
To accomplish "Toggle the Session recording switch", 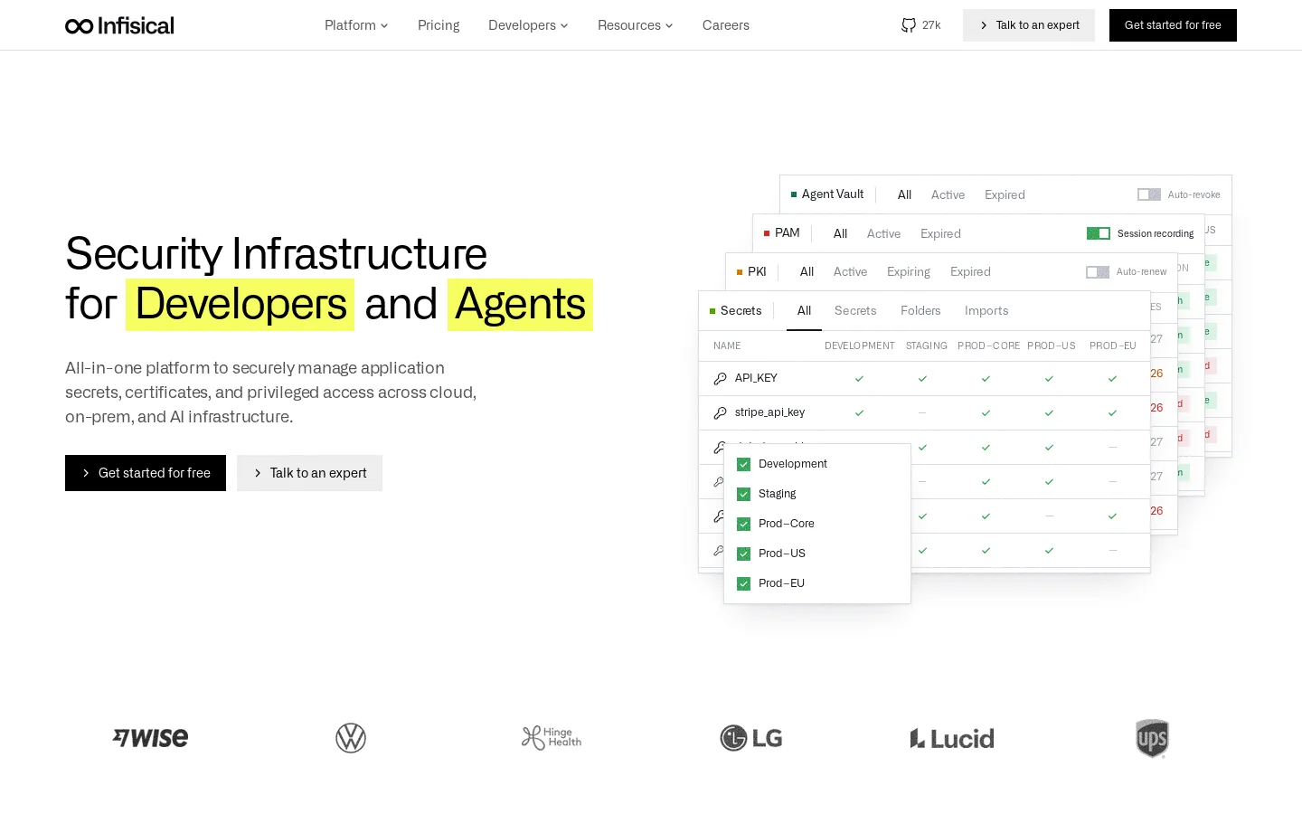I will tap(1099, 233).
